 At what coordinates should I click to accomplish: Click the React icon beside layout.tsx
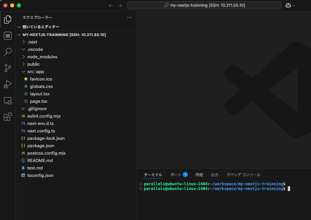tap(26, 94)
